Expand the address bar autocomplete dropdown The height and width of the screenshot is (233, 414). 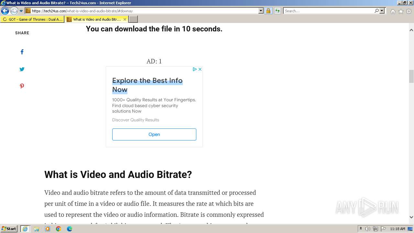tap(261, 11)
